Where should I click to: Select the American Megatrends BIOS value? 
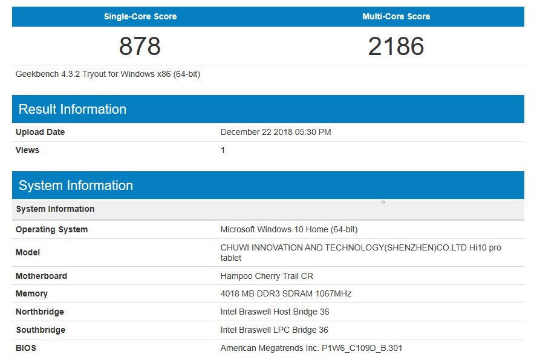(x=311, y=348)
